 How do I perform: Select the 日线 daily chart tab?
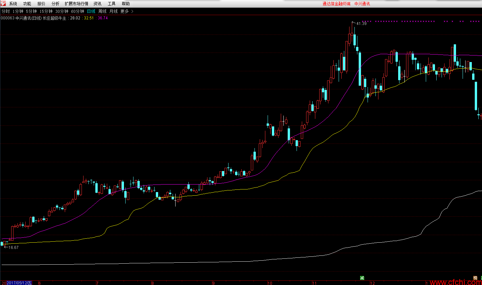pos(91,11)
